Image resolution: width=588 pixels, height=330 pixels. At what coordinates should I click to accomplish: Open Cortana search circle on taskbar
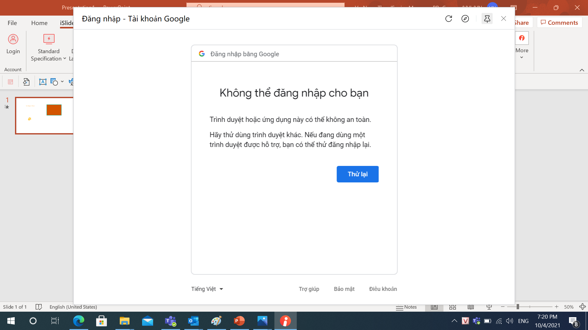[33, 321]
